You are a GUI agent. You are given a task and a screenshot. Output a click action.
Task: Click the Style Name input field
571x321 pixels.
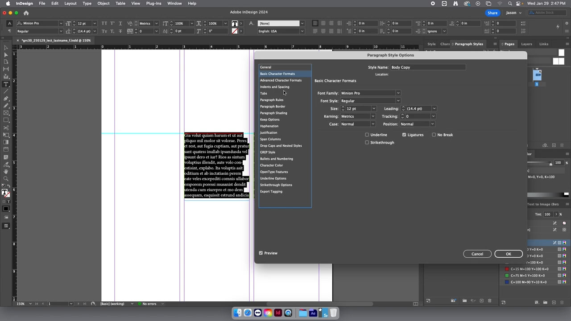coord(428,67)
